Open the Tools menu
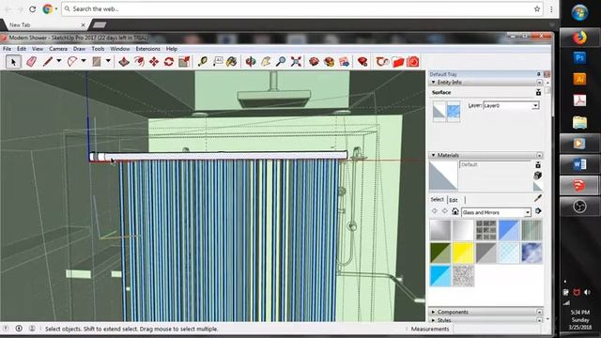Image resolution: width=601 pixels, height=338 pixels. coord(98,49)
